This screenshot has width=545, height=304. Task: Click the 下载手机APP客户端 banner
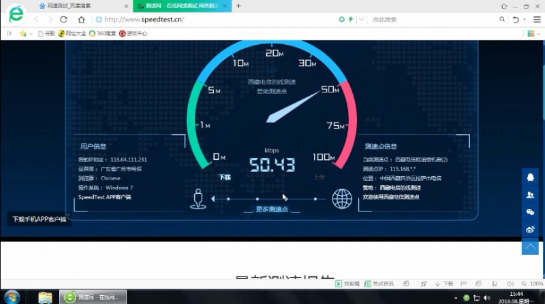coord(39,219)
